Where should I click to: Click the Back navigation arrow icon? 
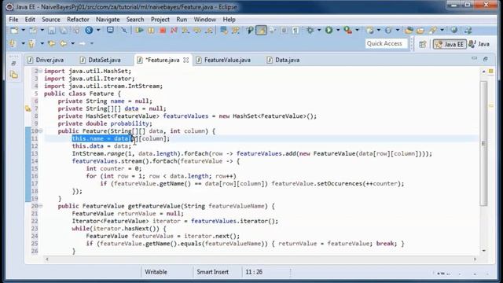click(63, 44)
